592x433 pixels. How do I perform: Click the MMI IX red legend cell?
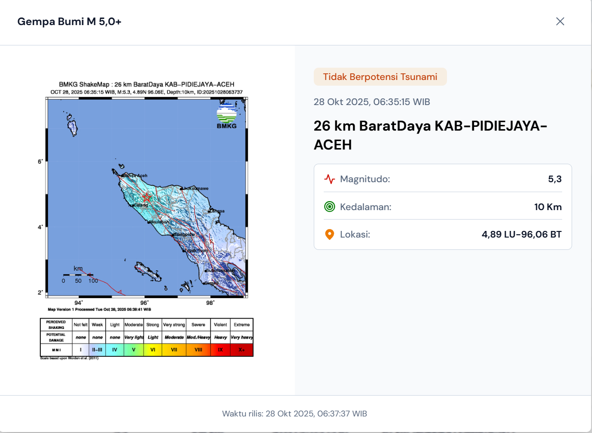[x=220, y=350]
